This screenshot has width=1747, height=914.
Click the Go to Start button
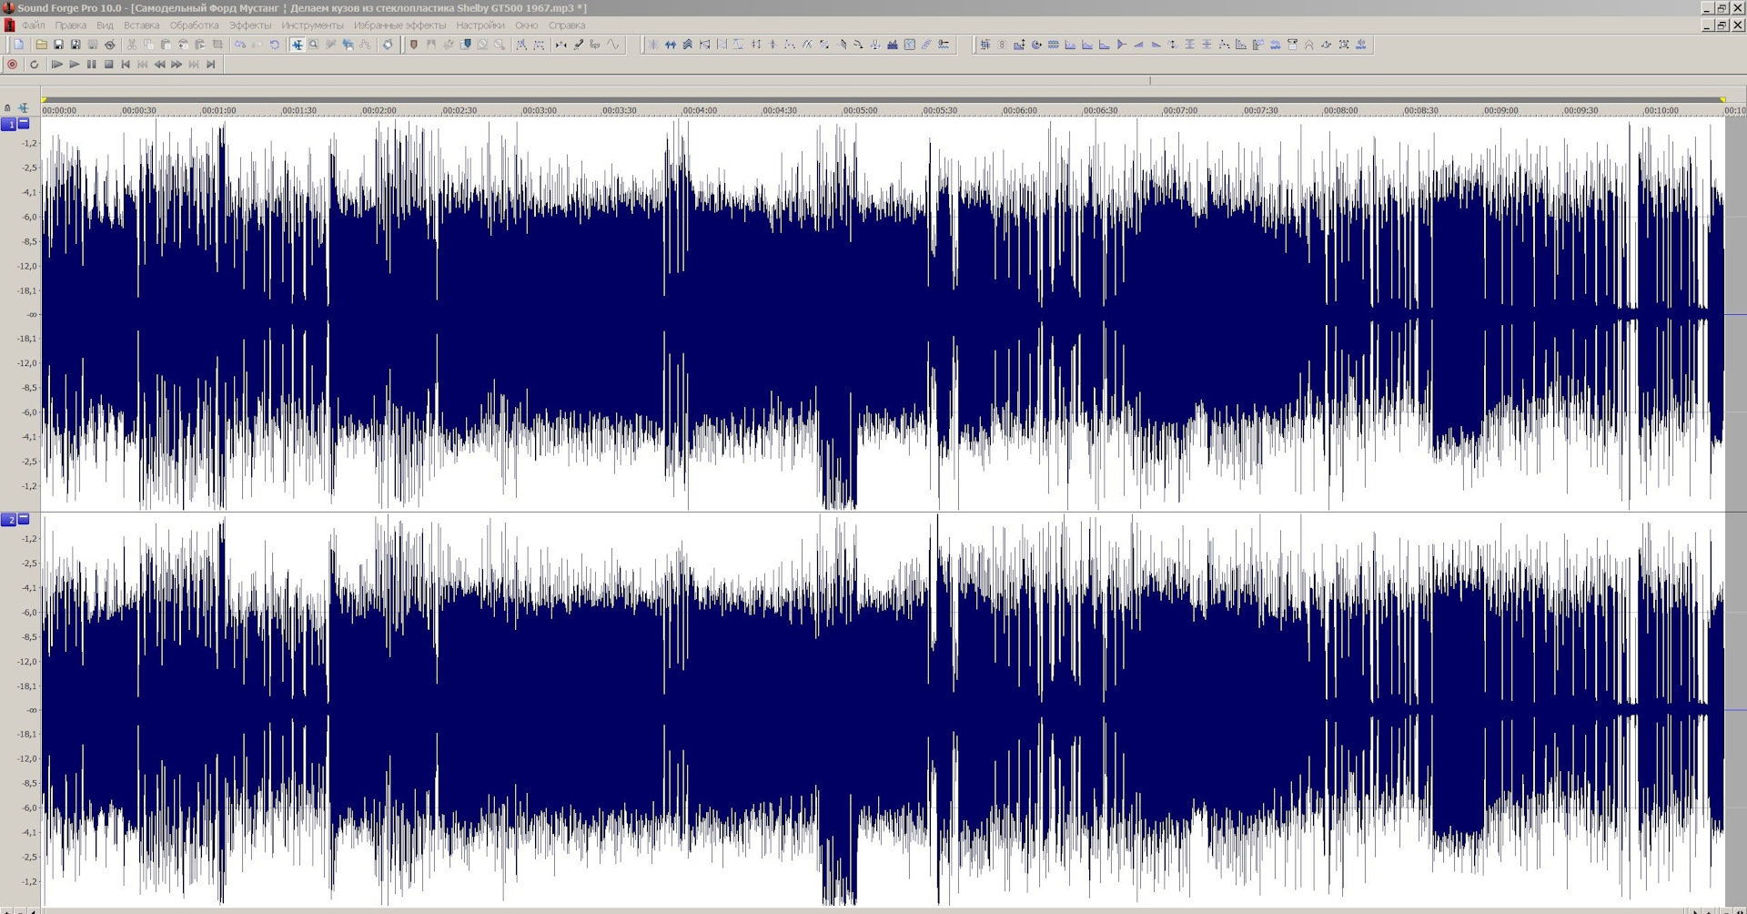pos(126,65)
